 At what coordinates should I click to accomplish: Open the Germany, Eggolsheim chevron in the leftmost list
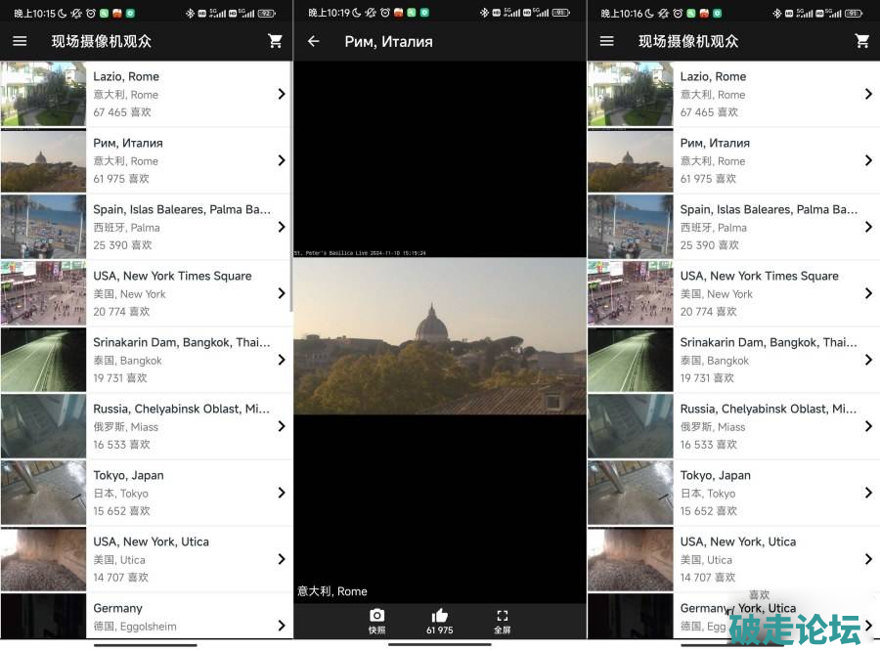point(281,625)
